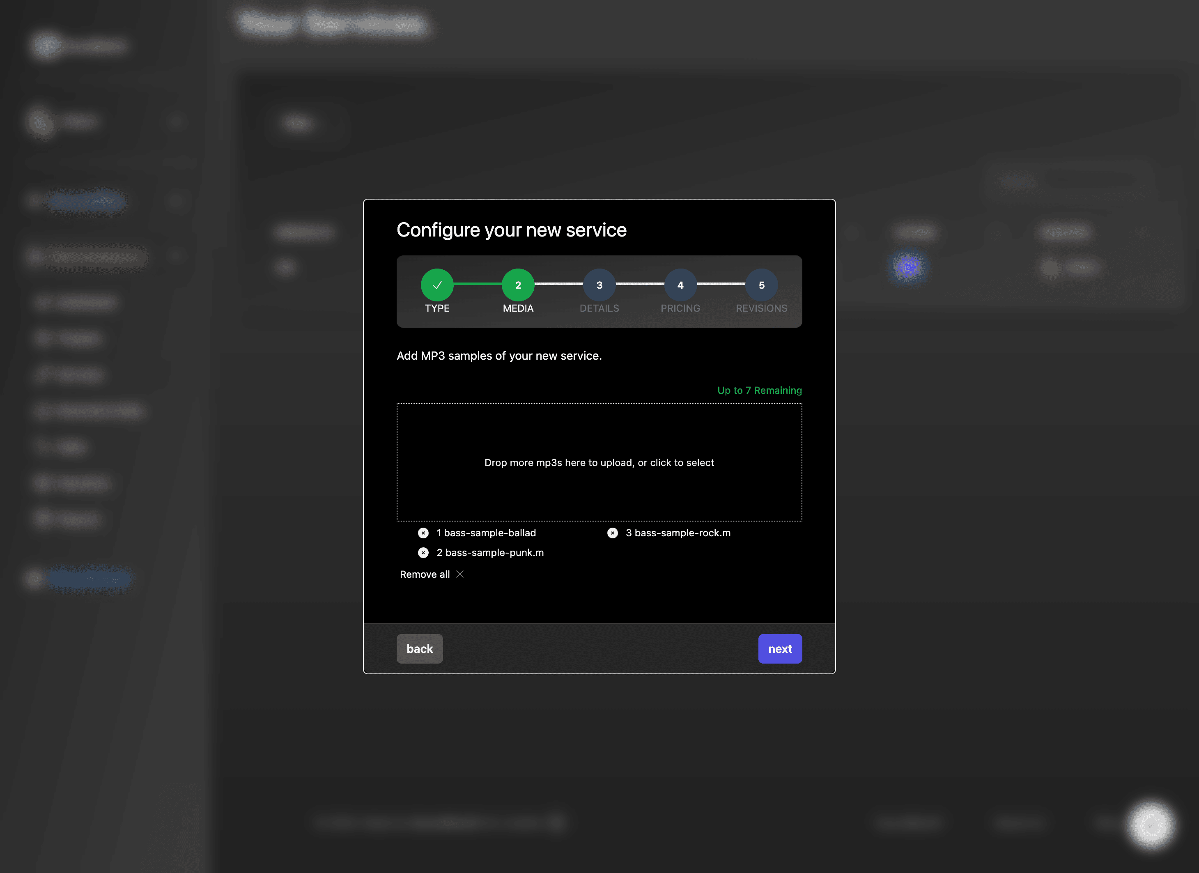
Task: Click the X icon beside Remove all
Action: point(460,574)
